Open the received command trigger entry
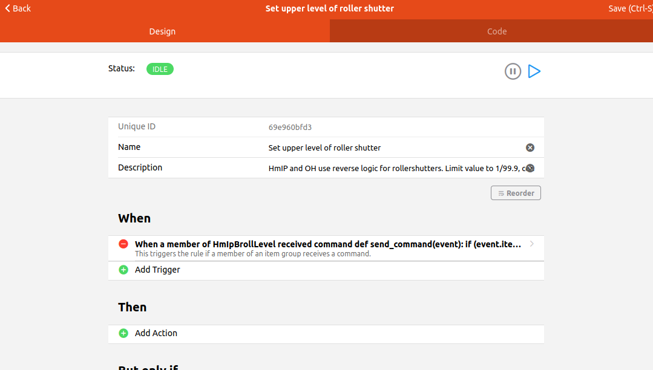The width and height of the screenshot is (653, 370). pyautogui.click(x=327, y=248)
